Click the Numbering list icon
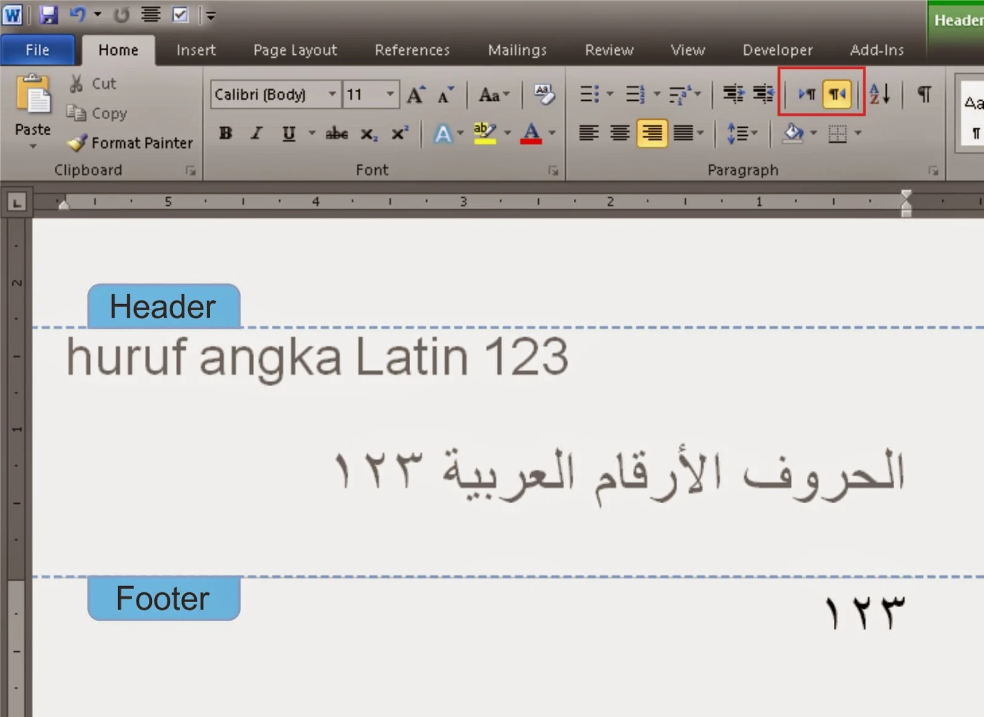 pos(635,94)
